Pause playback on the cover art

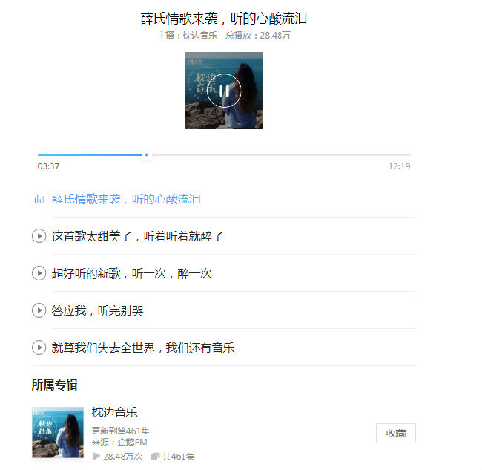tap(224, 91)
